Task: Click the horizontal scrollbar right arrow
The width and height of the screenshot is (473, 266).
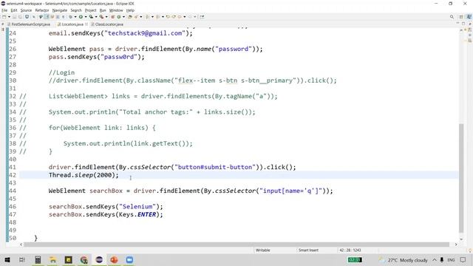Action: pos(456,245)
